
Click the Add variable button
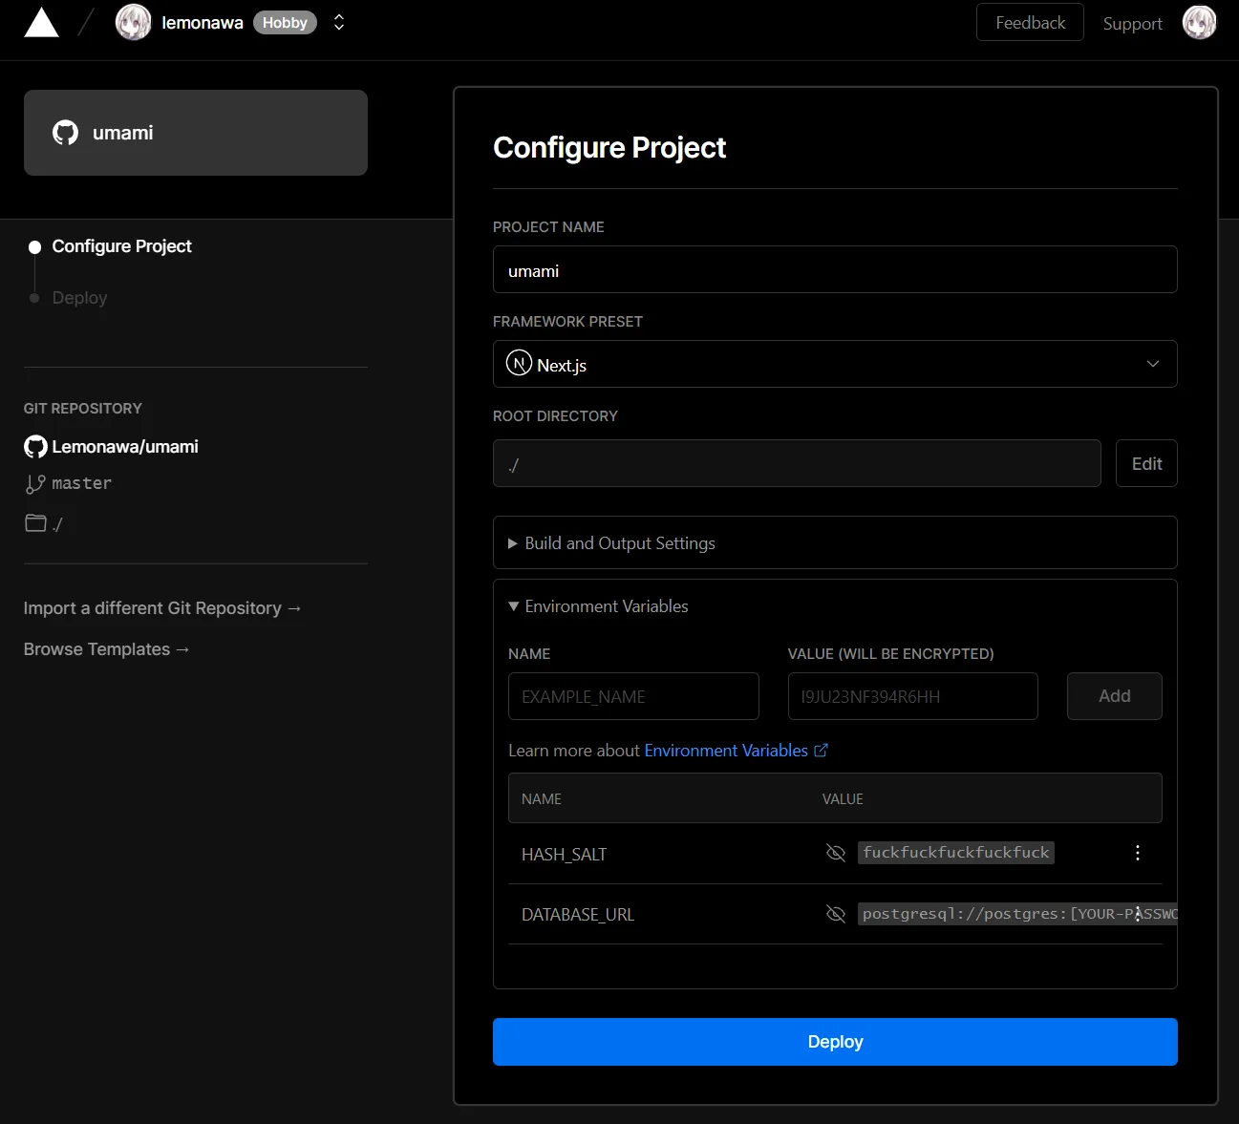(1114, 696)
